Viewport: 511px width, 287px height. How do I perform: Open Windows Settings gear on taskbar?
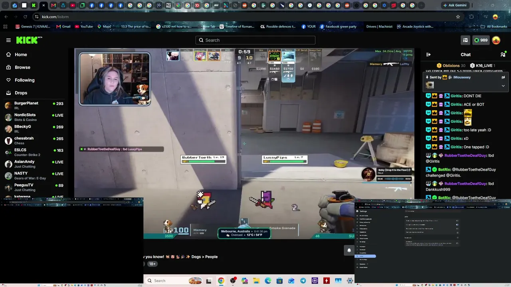[x=350, y=281]
